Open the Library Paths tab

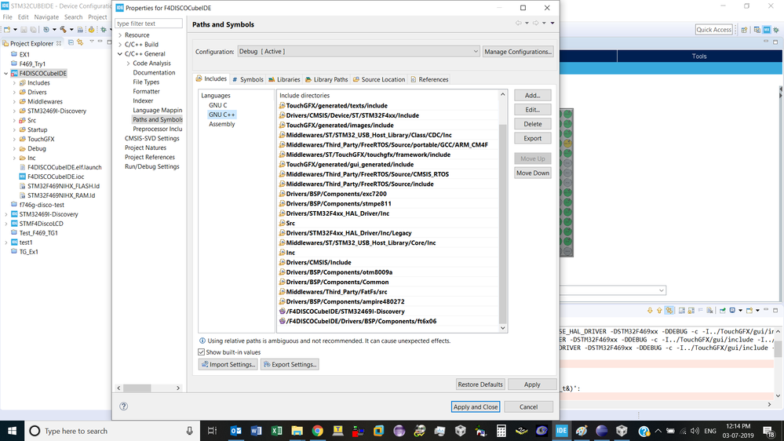point(326,79)
